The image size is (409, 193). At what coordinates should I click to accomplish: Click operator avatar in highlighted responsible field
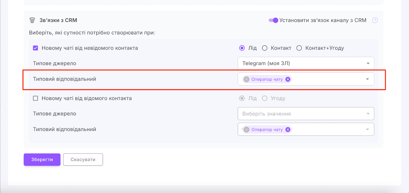click(246, 79)
